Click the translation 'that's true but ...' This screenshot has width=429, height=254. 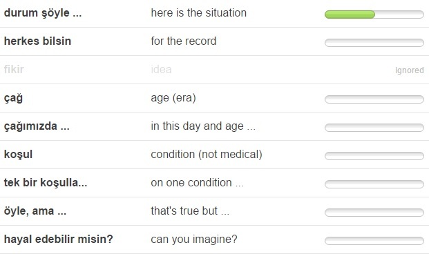190,211
